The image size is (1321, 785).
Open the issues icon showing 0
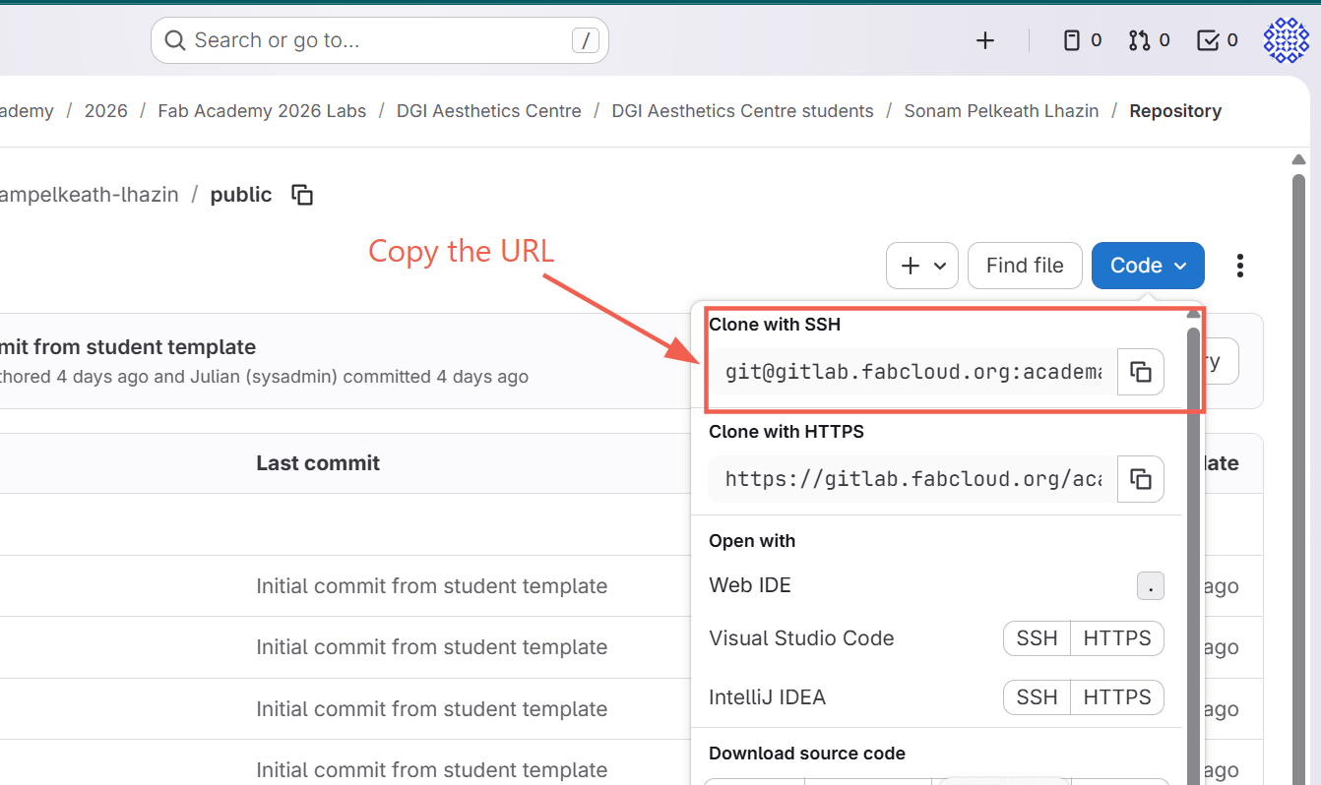click(1081, 40)
